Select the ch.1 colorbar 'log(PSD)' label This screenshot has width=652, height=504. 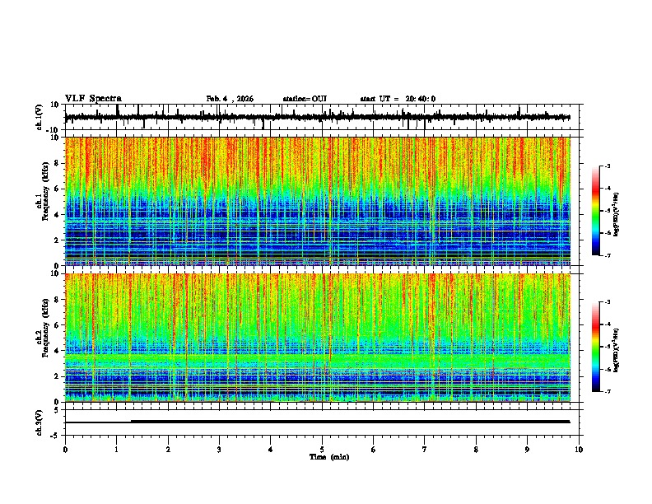tap(617, 214)
